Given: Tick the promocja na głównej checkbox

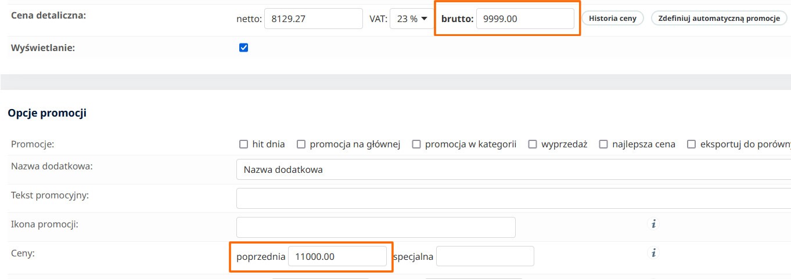Looking at the screenshot, I should (301, 144).
